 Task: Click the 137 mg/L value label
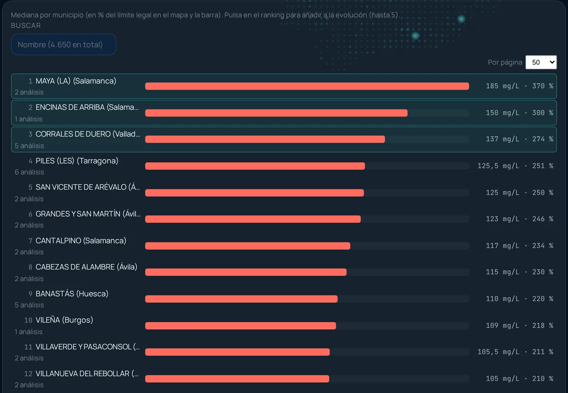(x=502, y=139)
